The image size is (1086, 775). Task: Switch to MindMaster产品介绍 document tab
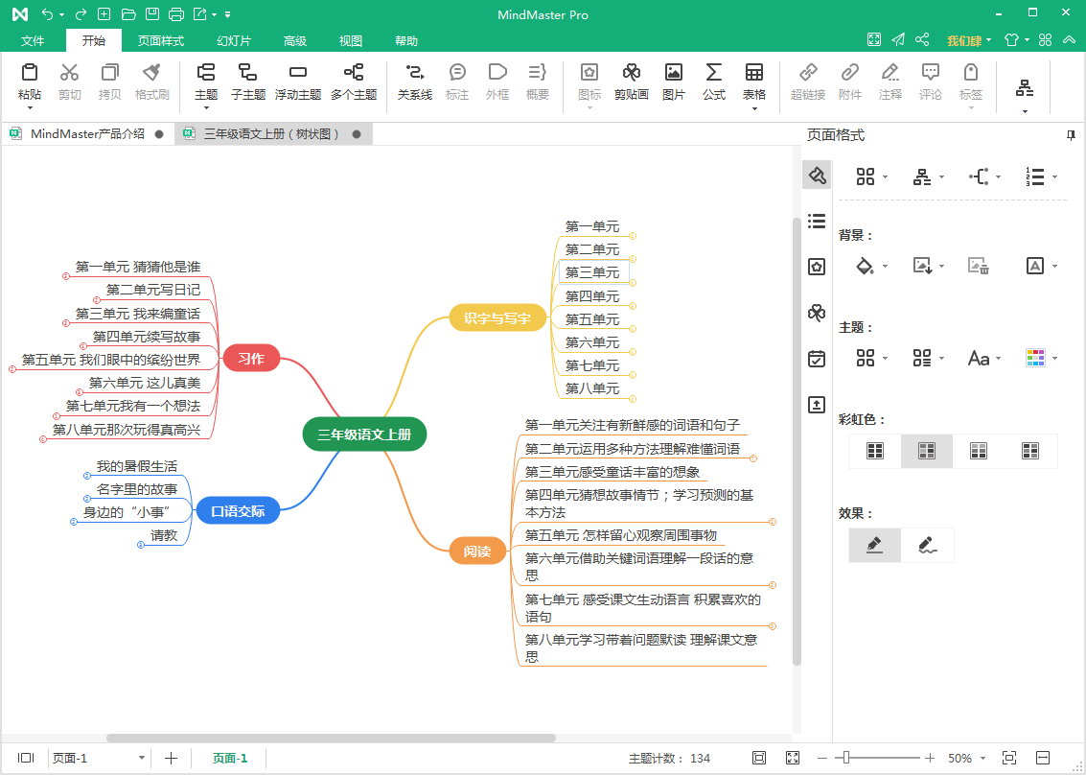(x=87, y=133)
